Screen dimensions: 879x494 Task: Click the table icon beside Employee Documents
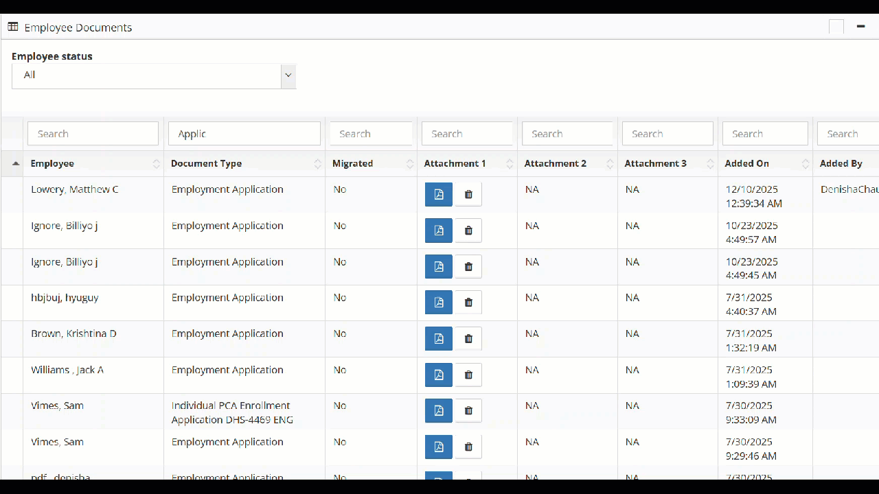(x=13, y=27)
